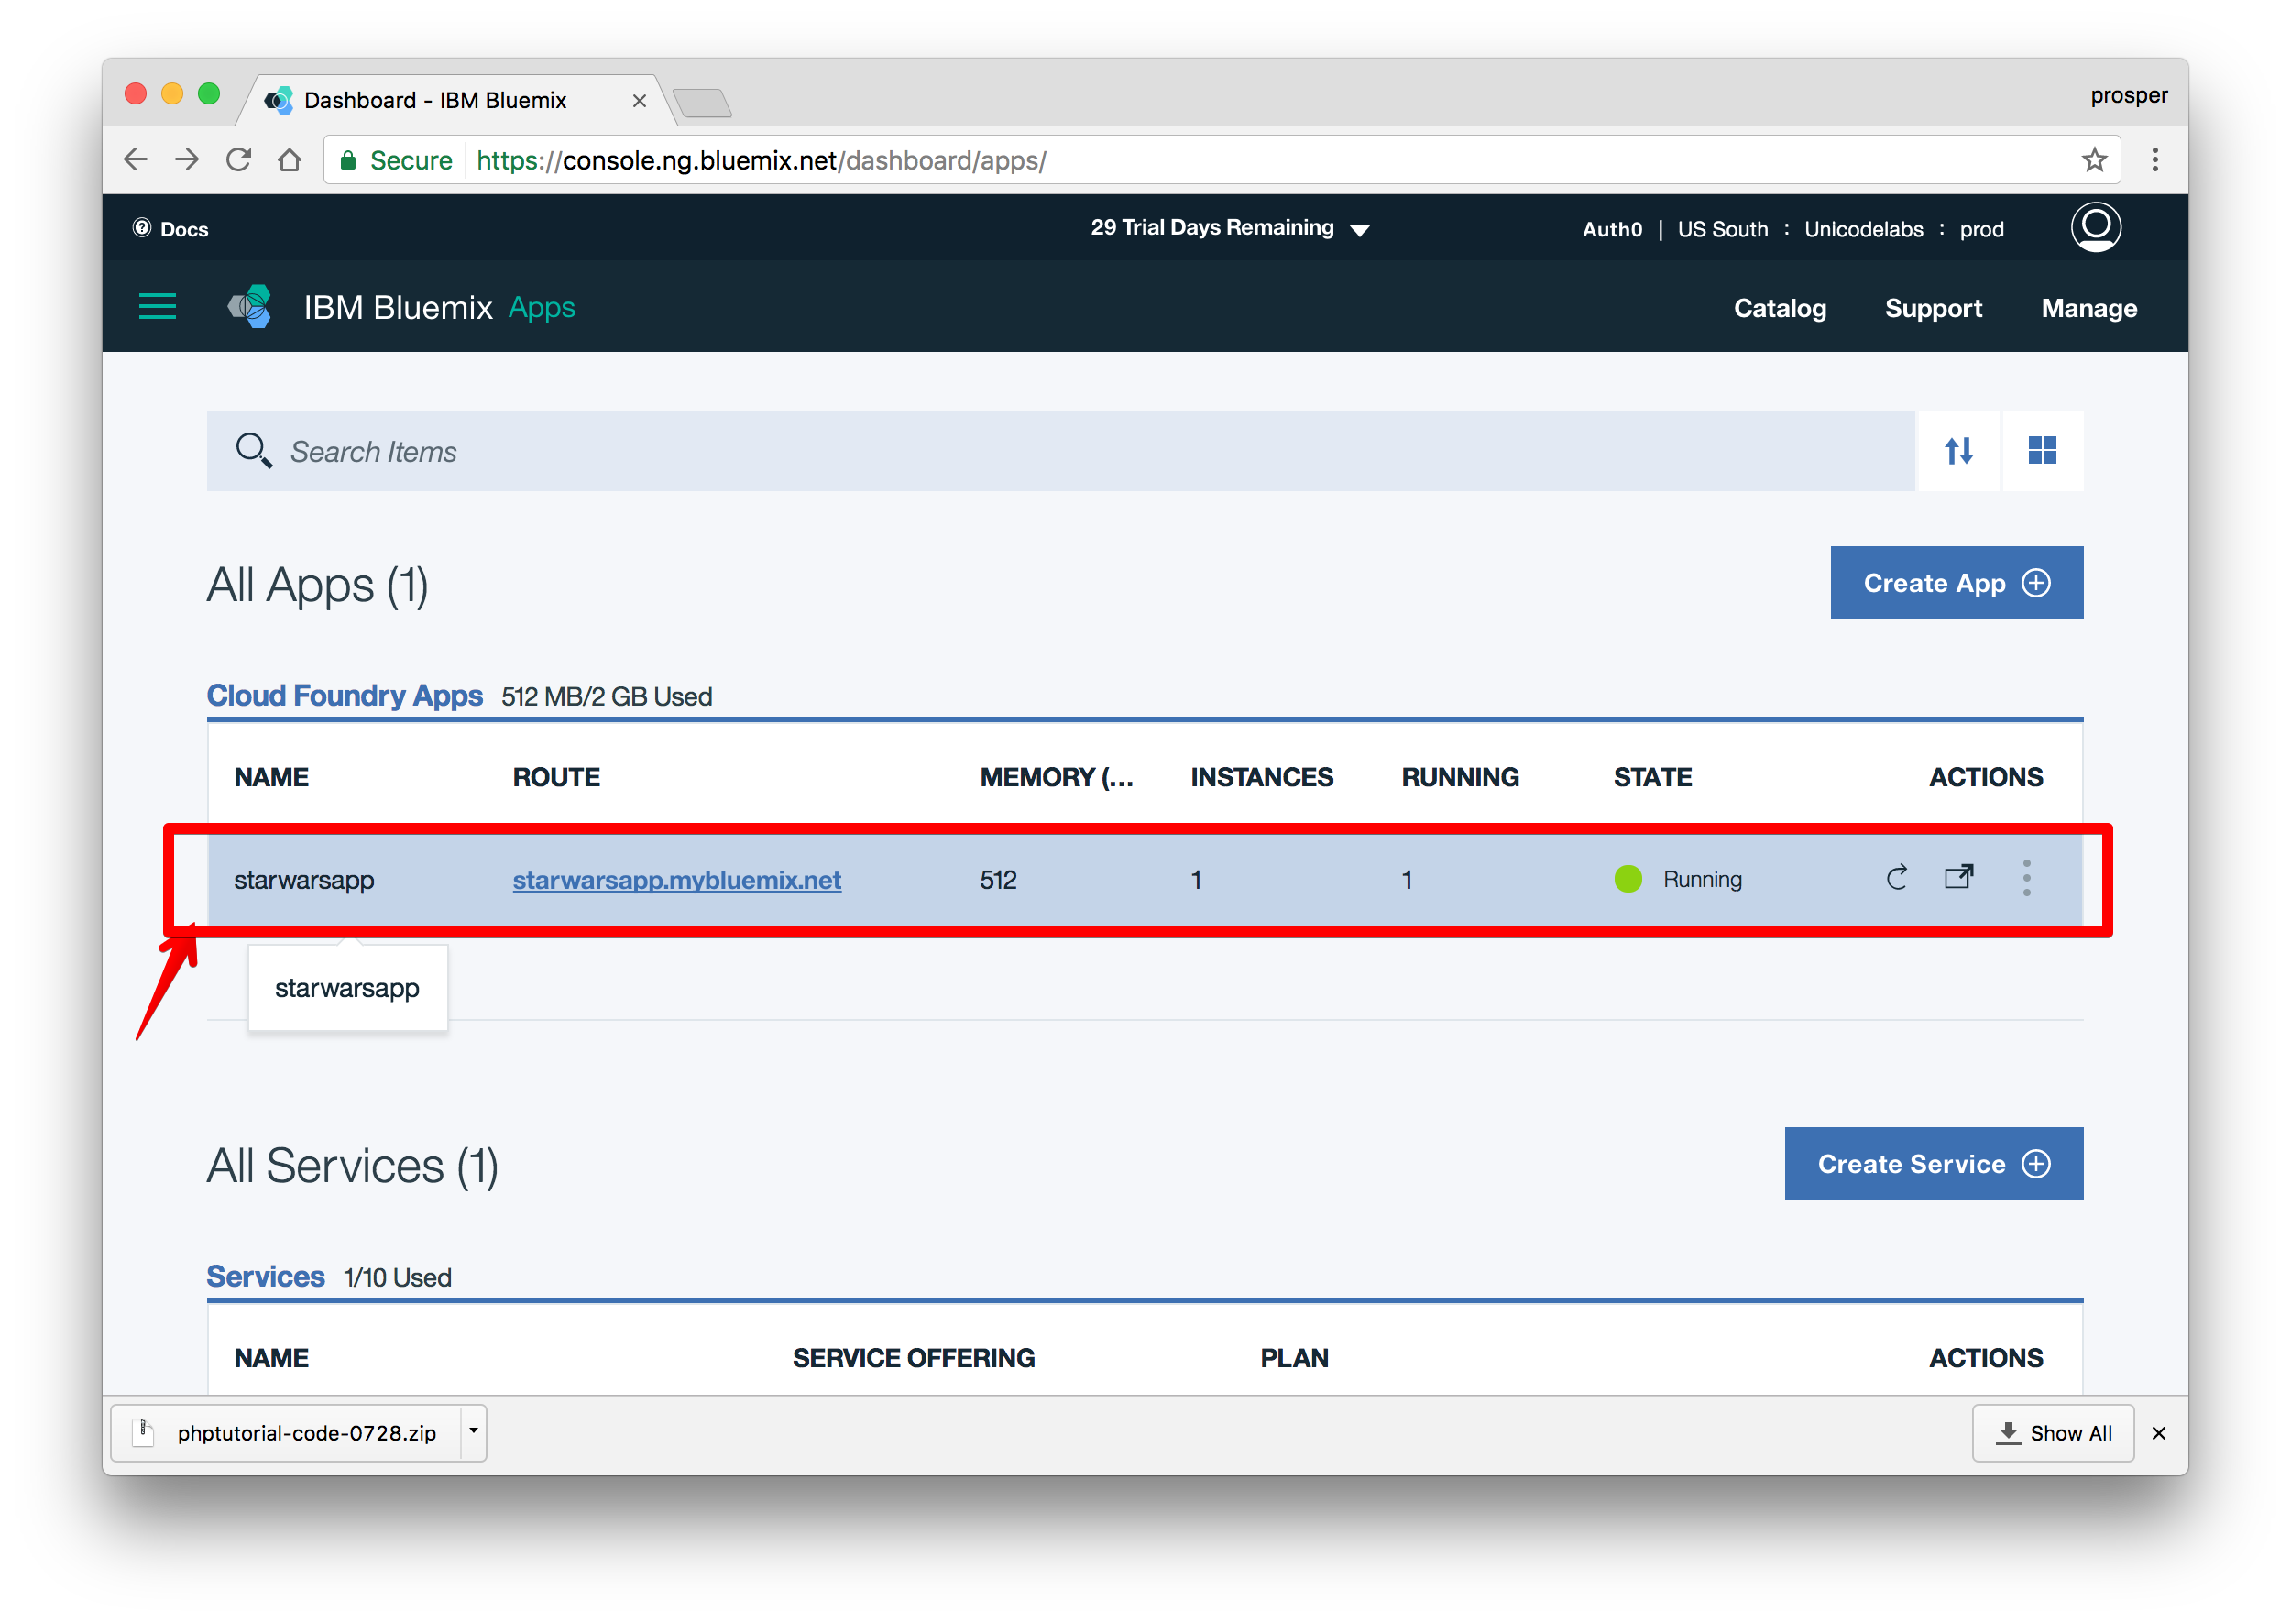Click the Create App button
This screenshot has width=2291, height=1622.
(1956, 582)
